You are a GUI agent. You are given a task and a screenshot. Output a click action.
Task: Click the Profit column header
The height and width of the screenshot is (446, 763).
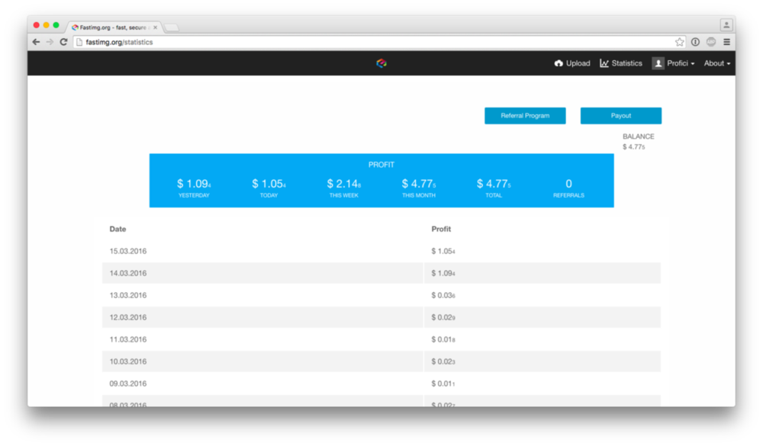[x=441, y=229]
